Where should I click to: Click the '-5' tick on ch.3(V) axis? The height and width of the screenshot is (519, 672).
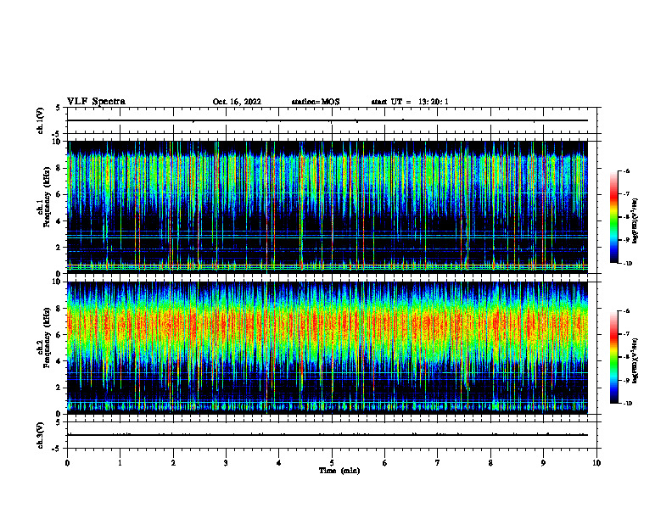pyautogui.click(x=57, y=449)
